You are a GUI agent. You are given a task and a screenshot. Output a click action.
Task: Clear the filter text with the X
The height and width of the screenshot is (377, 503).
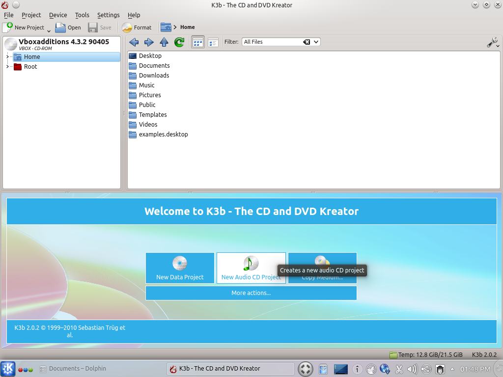[x=307, y=42]
